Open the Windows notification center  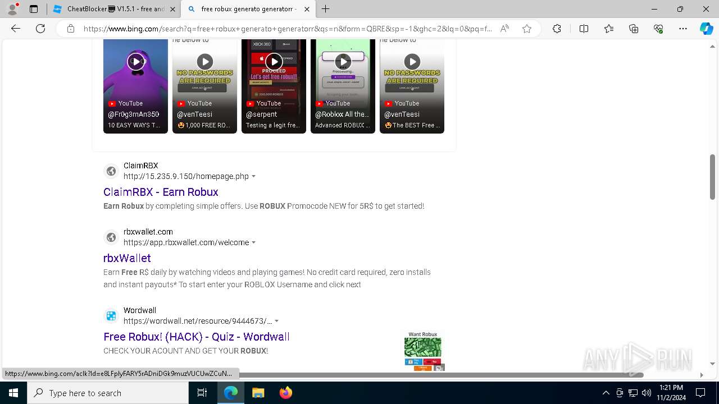coord(700,393)
